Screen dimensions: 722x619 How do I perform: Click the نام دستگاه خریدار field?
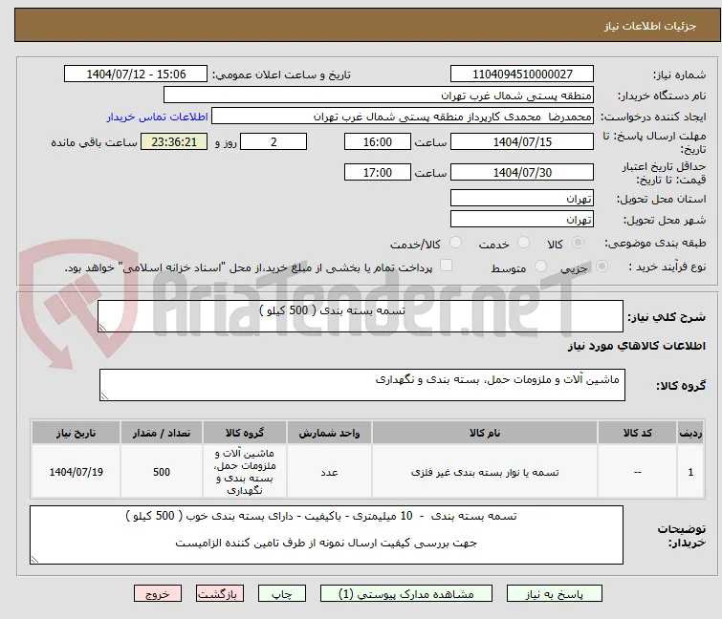(x=379, y=96)
